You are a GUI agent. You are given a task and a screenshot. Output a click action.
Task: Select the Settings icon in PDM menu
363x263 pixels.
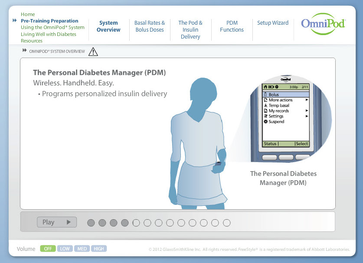[x=265, y=116]
